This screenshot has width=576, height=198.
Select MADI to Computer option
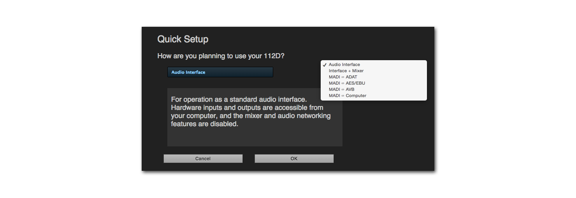click(x=347, y=96)
